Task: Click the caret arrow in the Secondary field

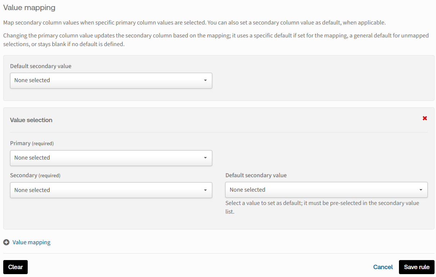Action: click(x=205, y=190)
